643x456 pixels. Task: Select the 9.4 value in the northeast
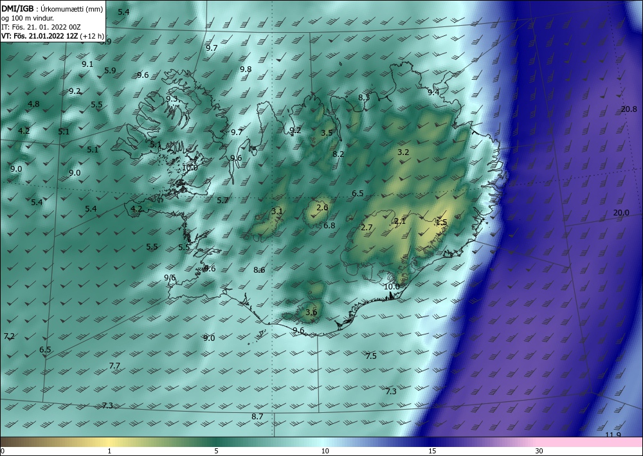point(433,92)
